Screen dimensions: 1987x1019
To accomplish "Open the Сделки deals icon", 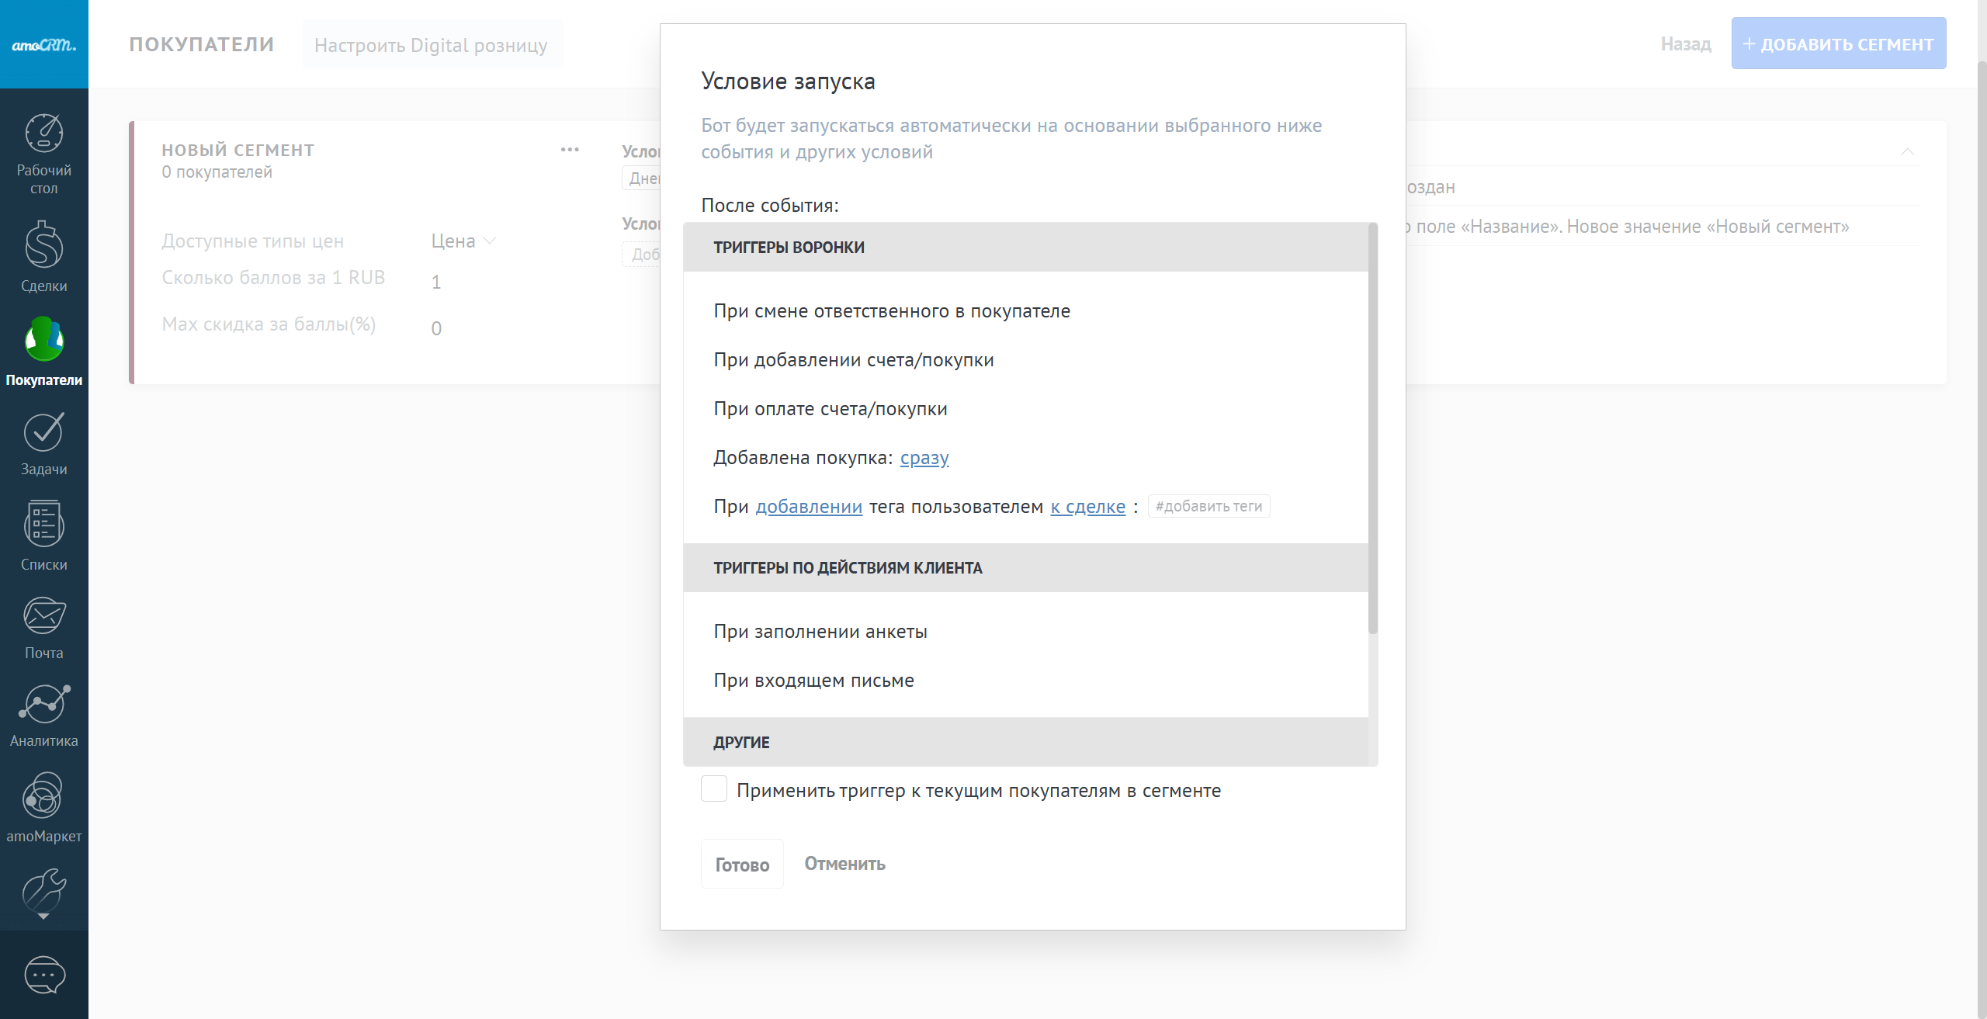I will tap(43, 247).
